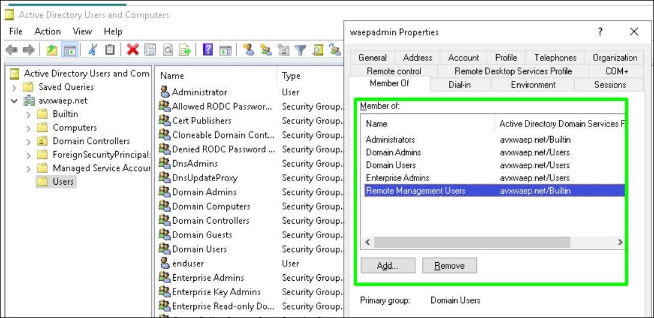Image resolution: width=654 pixels, height=318 pixels.
Task: Create a new user with the toolbar icon
Action: 249,50
